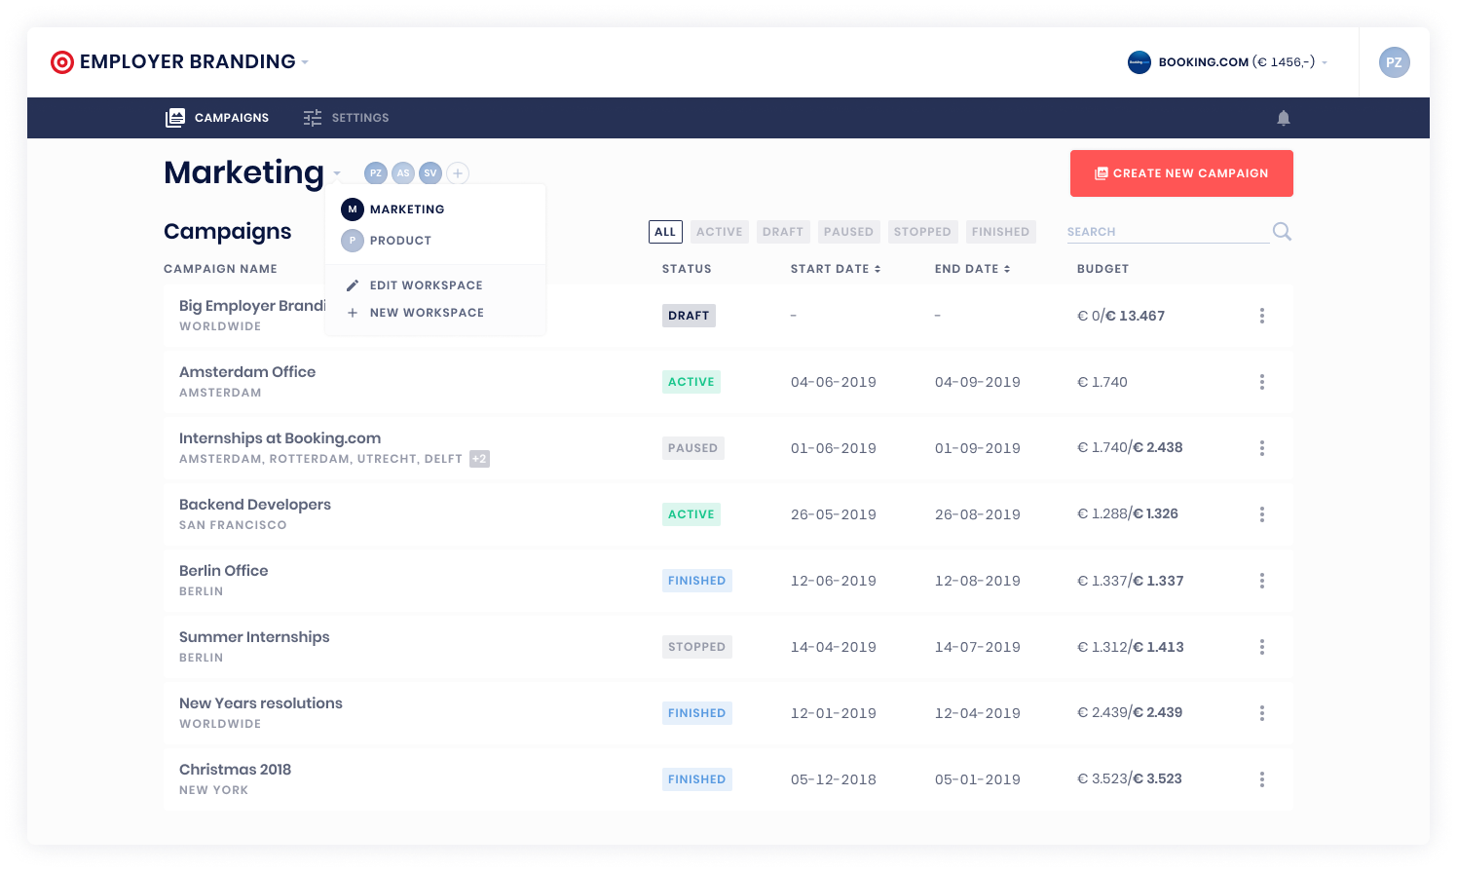Open row options for Amsterdam Office campaign

[1262, 382]
